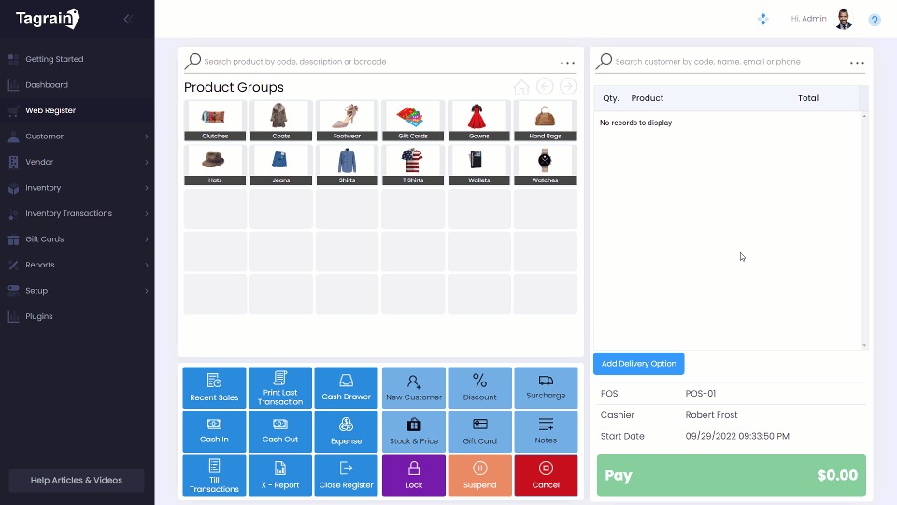Viewport: 897px width, 505px height.
Task: Click Add Delivery Option button
Action: (638, 364)
